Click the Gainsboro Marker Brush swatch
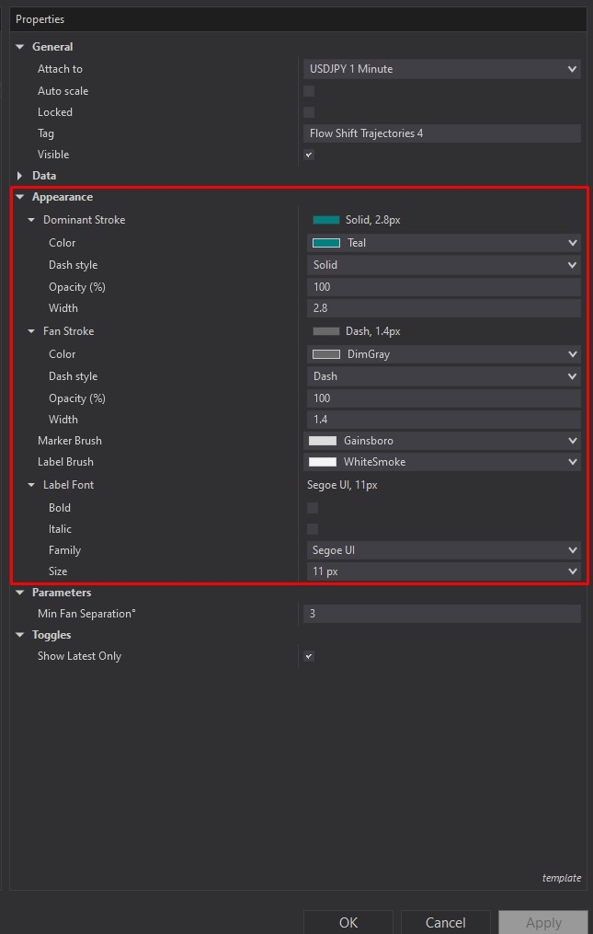The height and width of the screenshot is (934, 593). pos(322,441)
